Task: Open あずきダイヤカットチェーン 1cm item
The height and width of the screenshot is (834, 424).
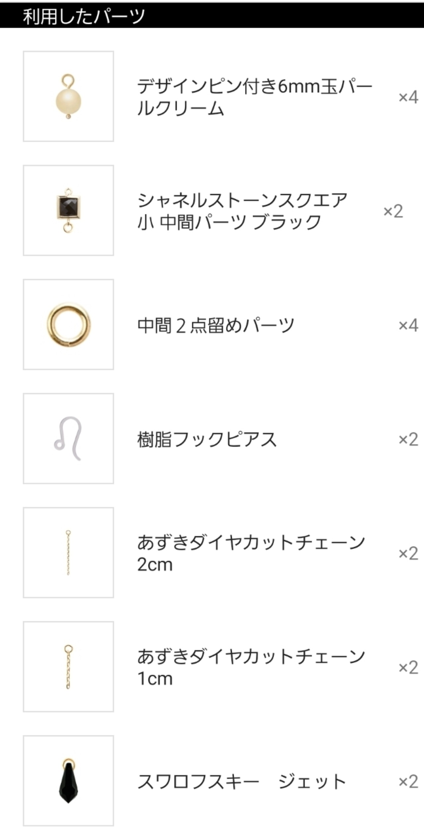Action: (251, 667)
